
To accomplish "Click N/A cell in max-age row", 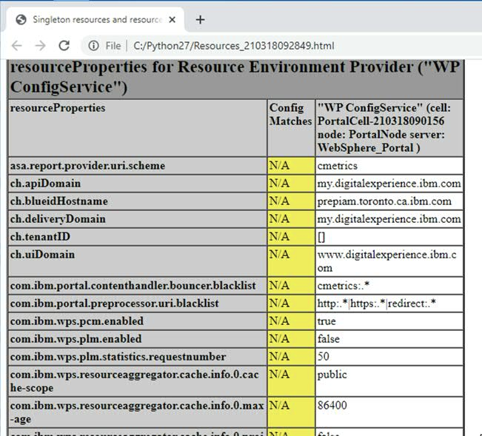I will pos(291,412).
